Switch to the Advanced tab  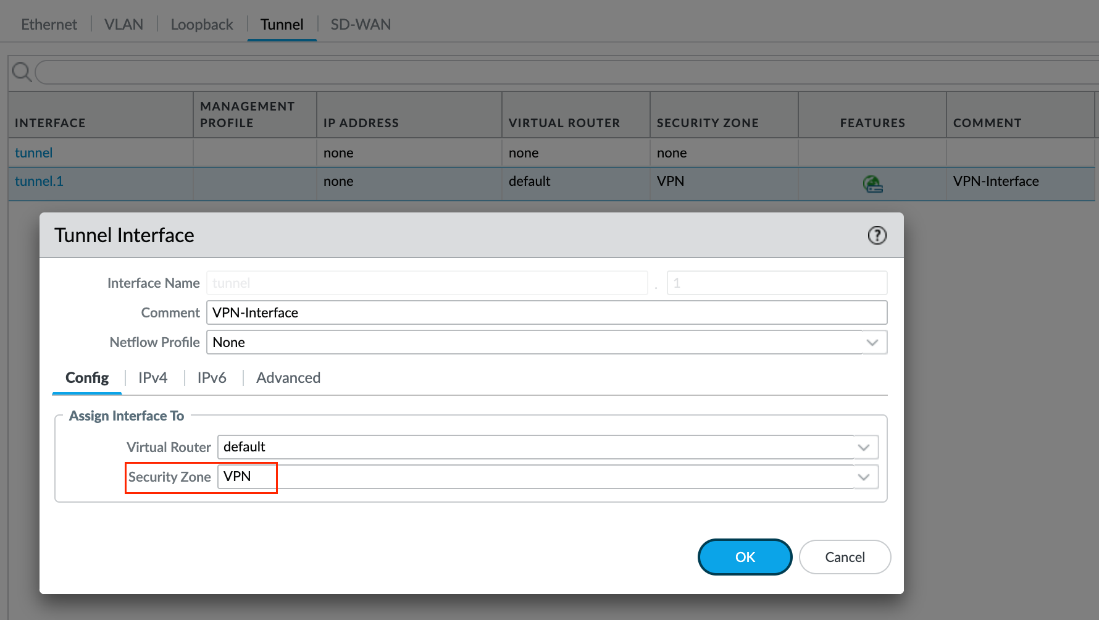(x=288, y=377)
